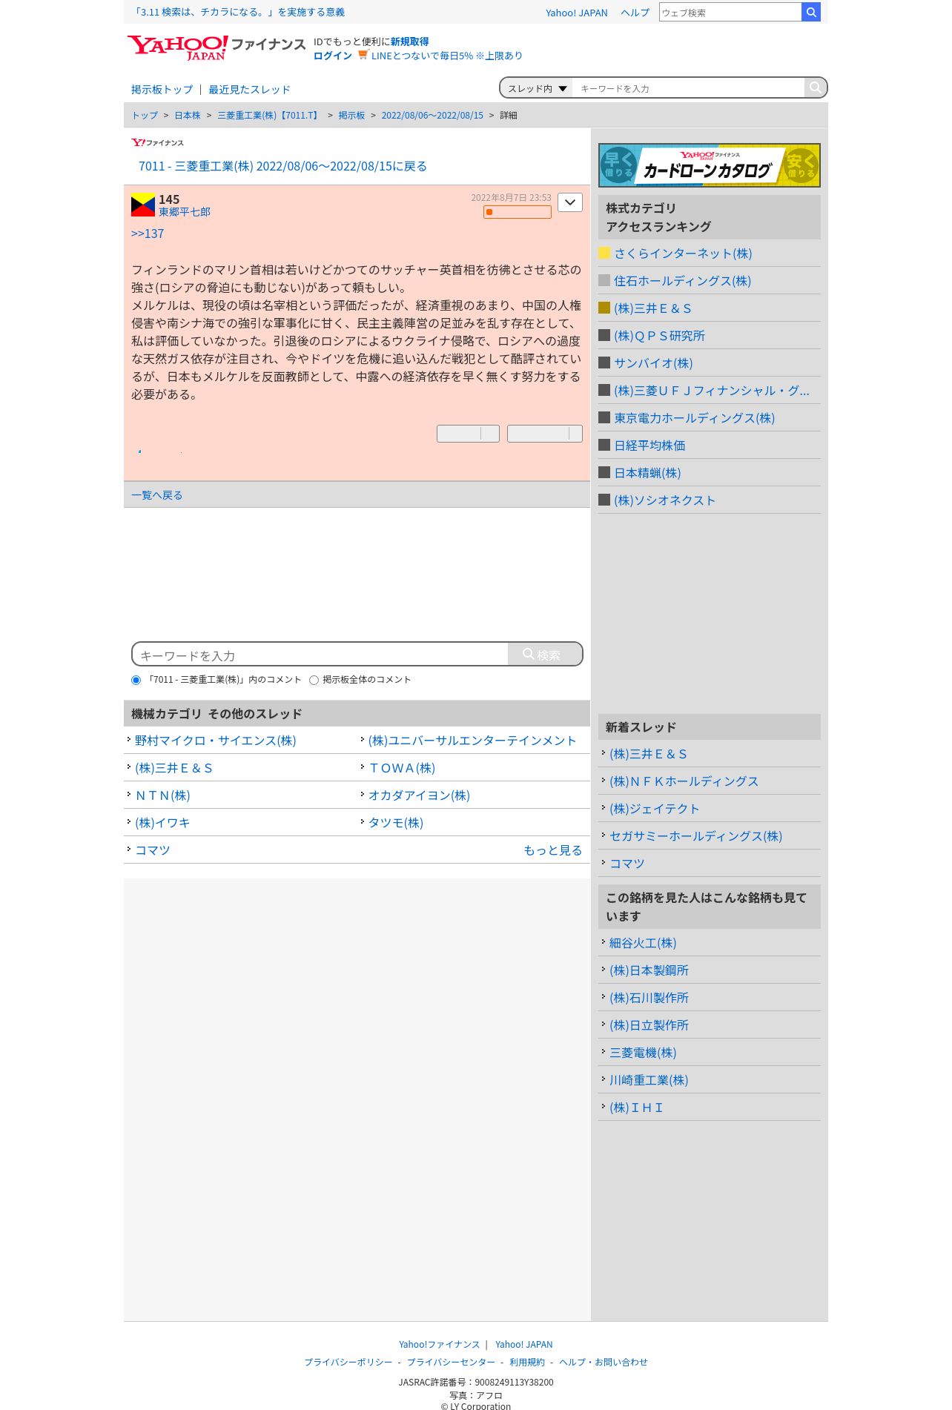Focus the ウェブ検索 input field

(730, 12)
